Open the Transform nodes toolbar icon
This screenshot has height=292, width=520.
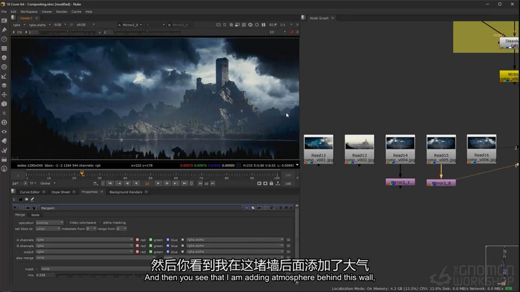click(4, 95)
